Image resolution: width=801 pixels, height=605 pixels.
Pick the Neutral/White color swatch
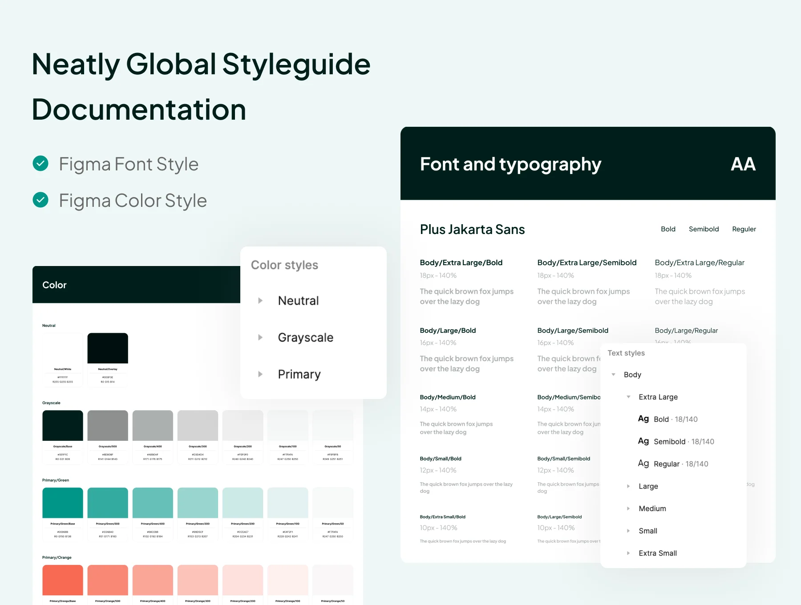[63, 348]
